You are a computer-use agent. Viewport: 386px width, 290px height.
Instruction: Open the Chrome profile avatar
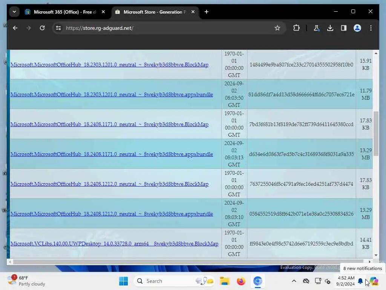[x=357, y=28]
